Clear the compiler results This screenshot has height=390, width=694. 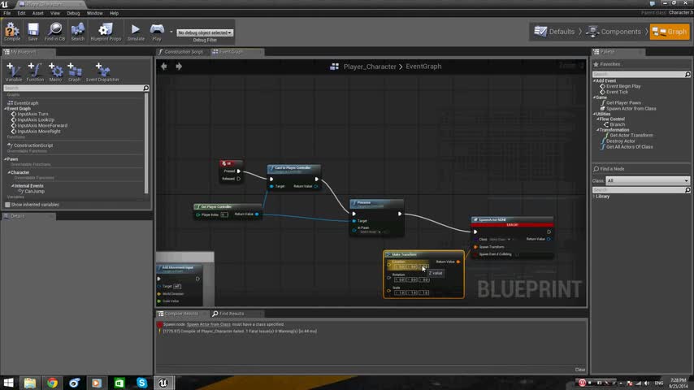pyautogui.click(x=579, y=370)
